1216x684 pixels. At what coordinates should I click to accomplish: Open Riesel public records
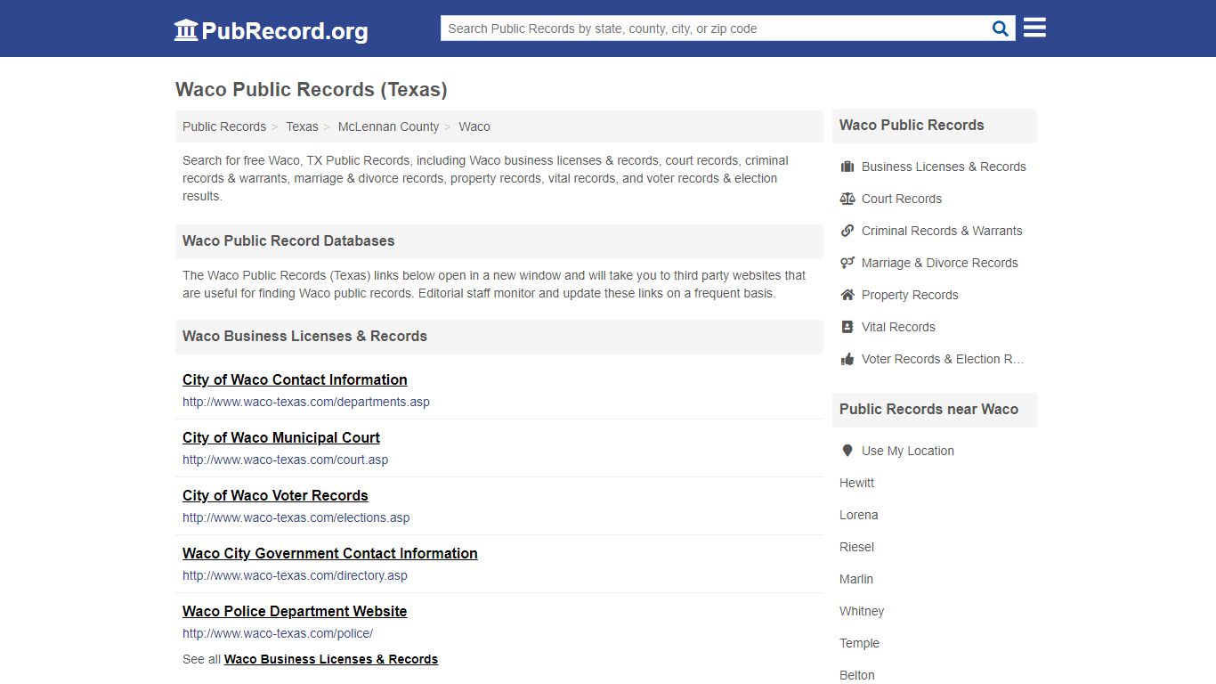tap(857, 547)
